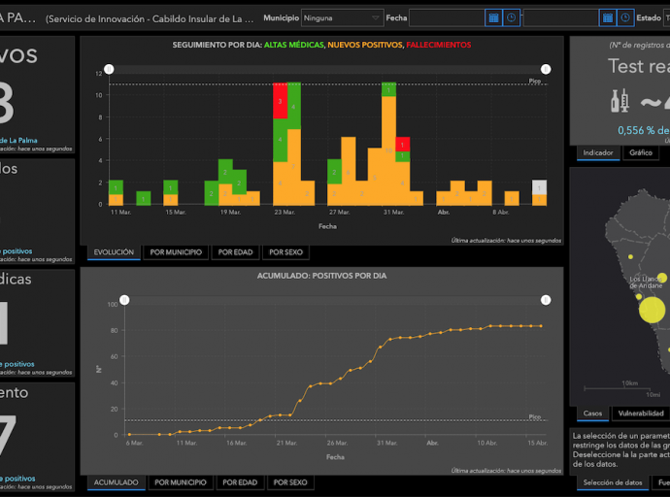
Task: Click right range handle of accumulated chart
Action: [x=546, y=300]
